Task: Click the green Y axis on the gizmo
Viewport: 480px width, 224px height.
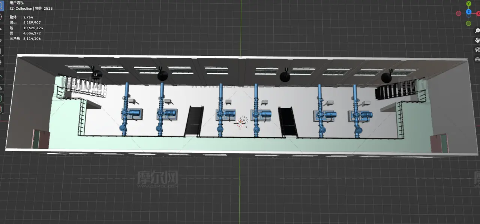Action: click(x=469, y=4)
